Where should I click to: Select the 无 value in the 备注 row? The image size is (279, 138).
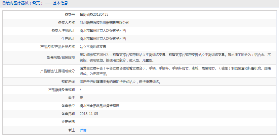tap(81, 98)
